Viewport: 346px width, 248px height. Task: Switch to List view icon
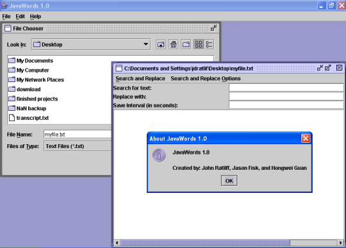coord(199,45)
